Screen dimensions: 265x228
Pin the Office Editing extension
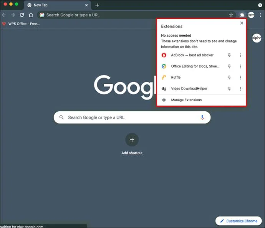pyautogui.click(x=229, y=66)
